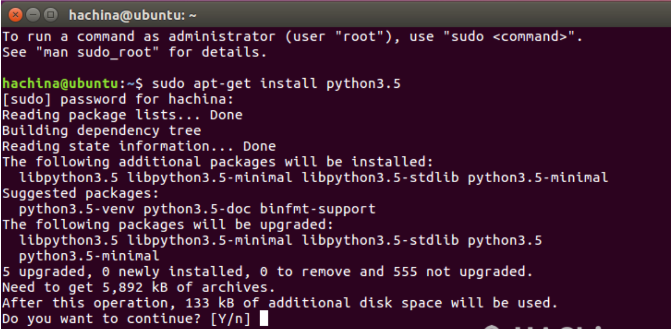
Task: Click the "Reading package lists... Done" line
Action: [x=122, y=115]
